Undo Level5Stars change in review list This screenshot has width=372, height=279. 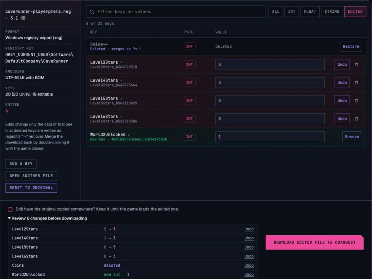pos(249,247)
